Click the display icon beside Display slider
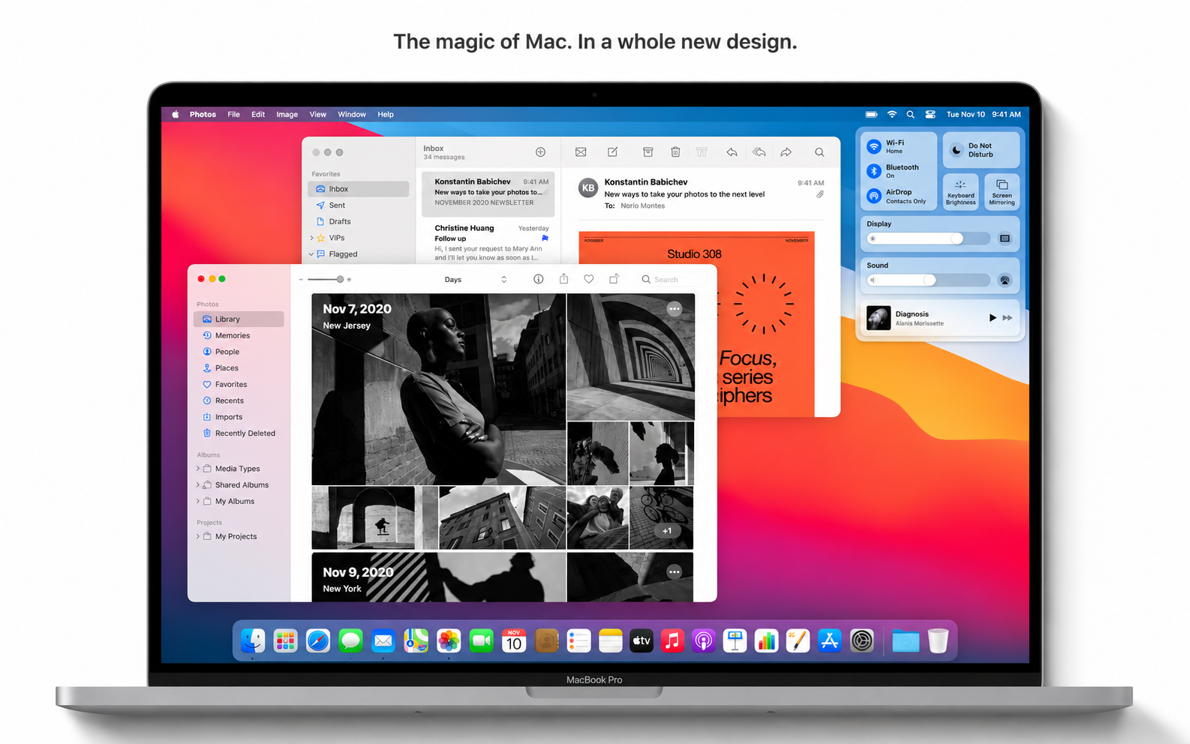The width and height of the screenshot is (1190, 744). click(x=1005, y=238)
